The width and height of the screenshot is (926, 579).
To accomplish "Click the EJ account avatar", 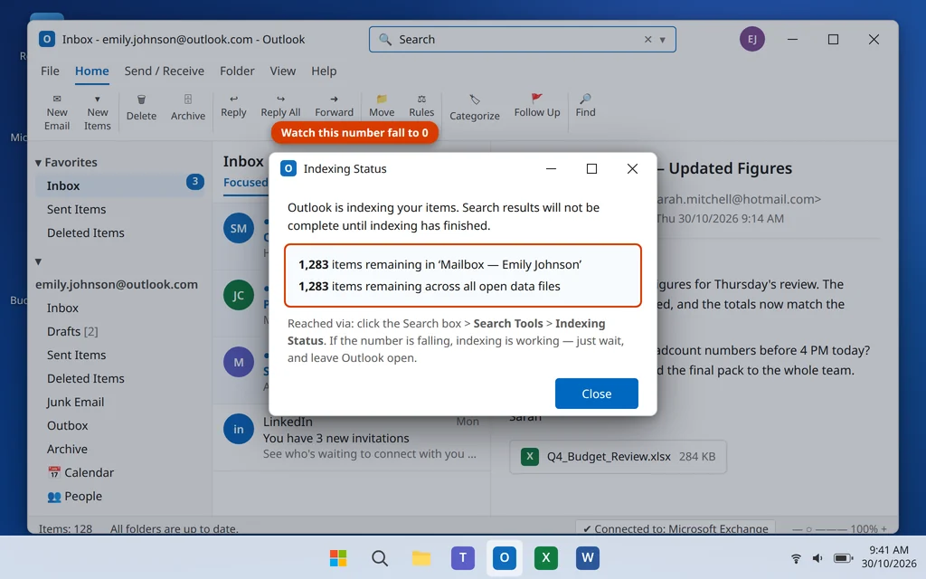I will 751,40.
